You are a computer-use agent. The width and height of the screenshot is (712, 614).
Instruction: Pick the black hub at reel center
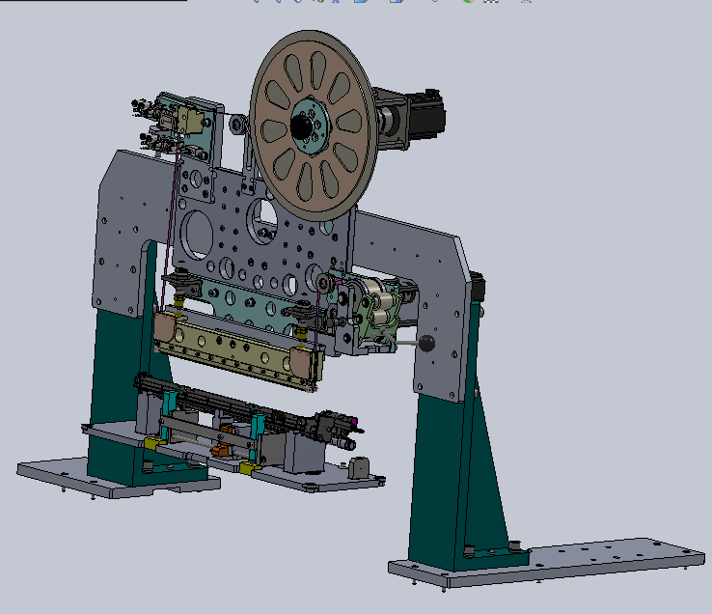coord(302,126)
